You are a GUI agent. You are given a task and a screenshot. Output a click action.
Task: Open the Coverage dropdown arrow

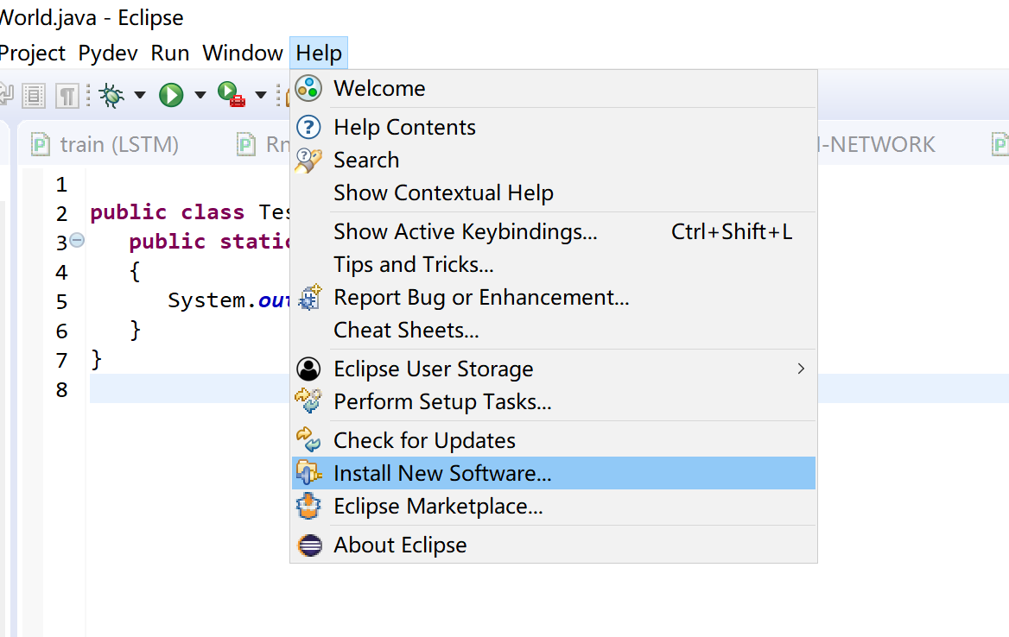click(260, 95)
